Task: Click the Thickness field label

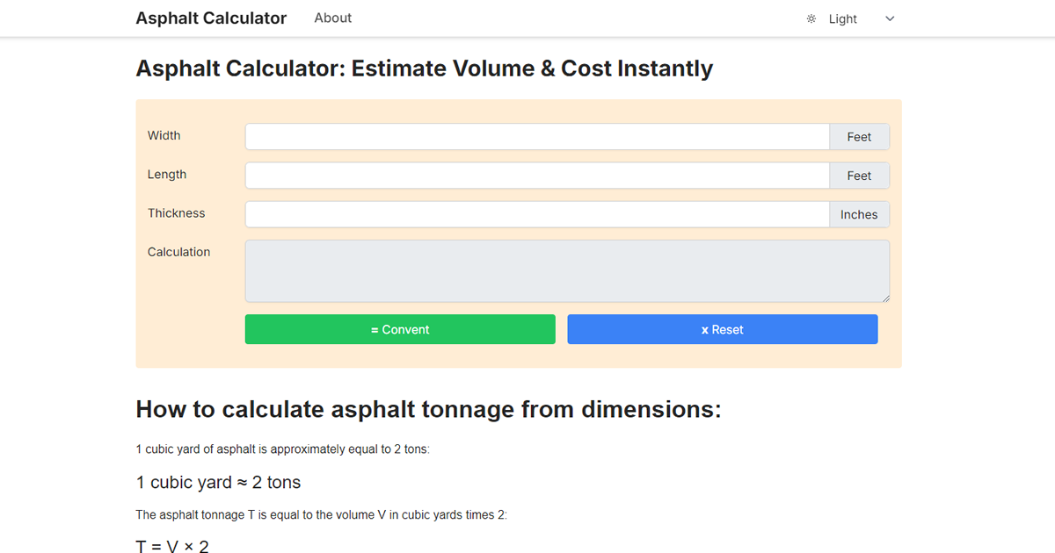Action: pyautogui.click(x=176, y=212)
